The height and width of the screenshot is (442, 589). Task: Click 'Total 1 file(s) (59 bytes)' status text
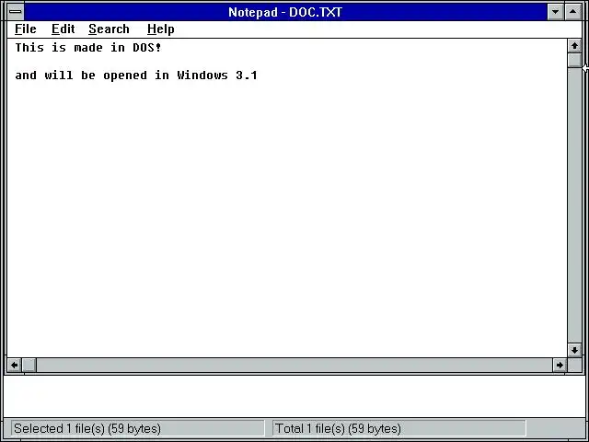338,428
